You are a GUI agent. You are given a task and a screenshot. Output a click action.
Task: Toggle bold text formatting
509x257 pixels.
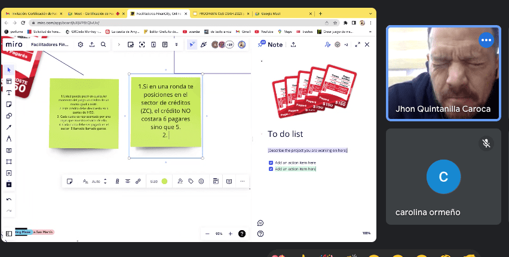click(118, 181)
